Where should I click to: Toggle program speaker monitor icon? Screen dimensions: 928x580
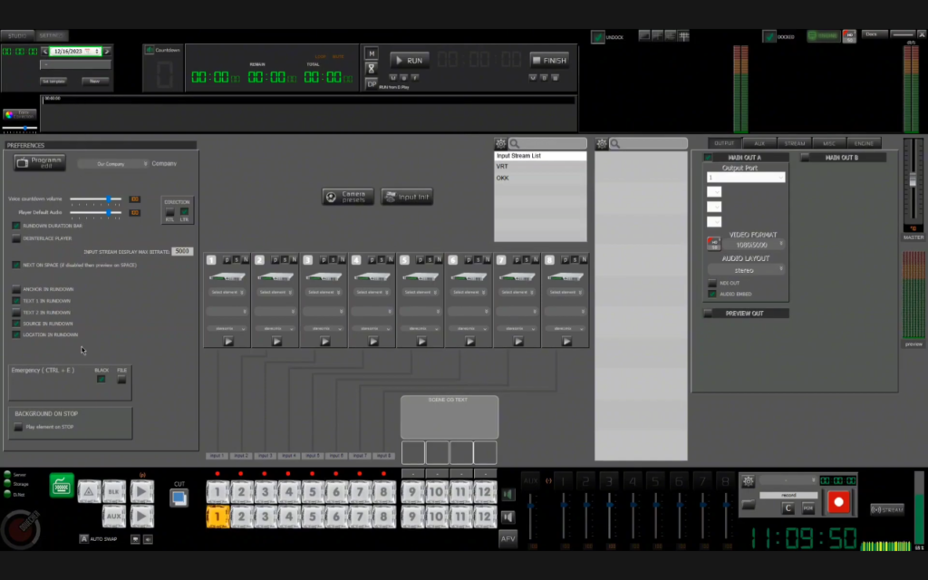[507, 494]
